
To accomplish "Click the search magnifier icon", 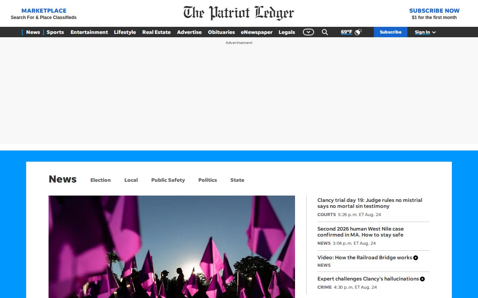I will click(x=325, y=32).
